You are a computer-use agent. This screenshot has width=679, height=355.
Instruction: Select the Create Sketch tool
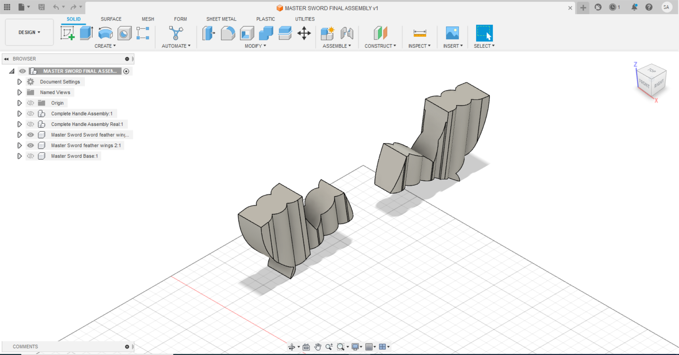click(x=67, y=33)
